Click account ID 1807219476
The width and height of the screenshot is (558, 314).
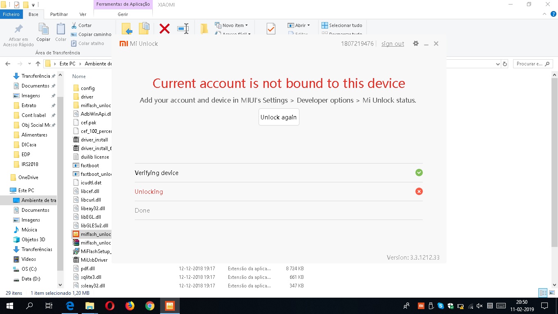(x=357, y=44)
